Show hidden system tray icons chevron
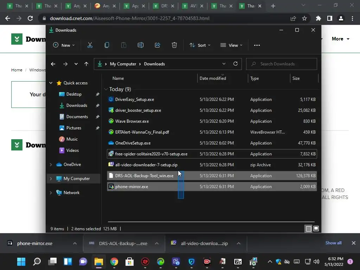This screenshot has height=270, width=360. [x=270, y=262]
